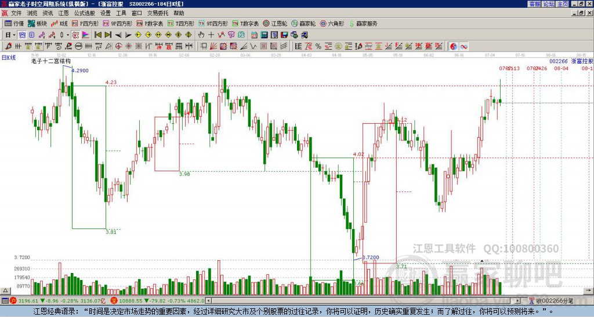
Task: Click the 客服 customer service link
Action: (x=534, y=3)
